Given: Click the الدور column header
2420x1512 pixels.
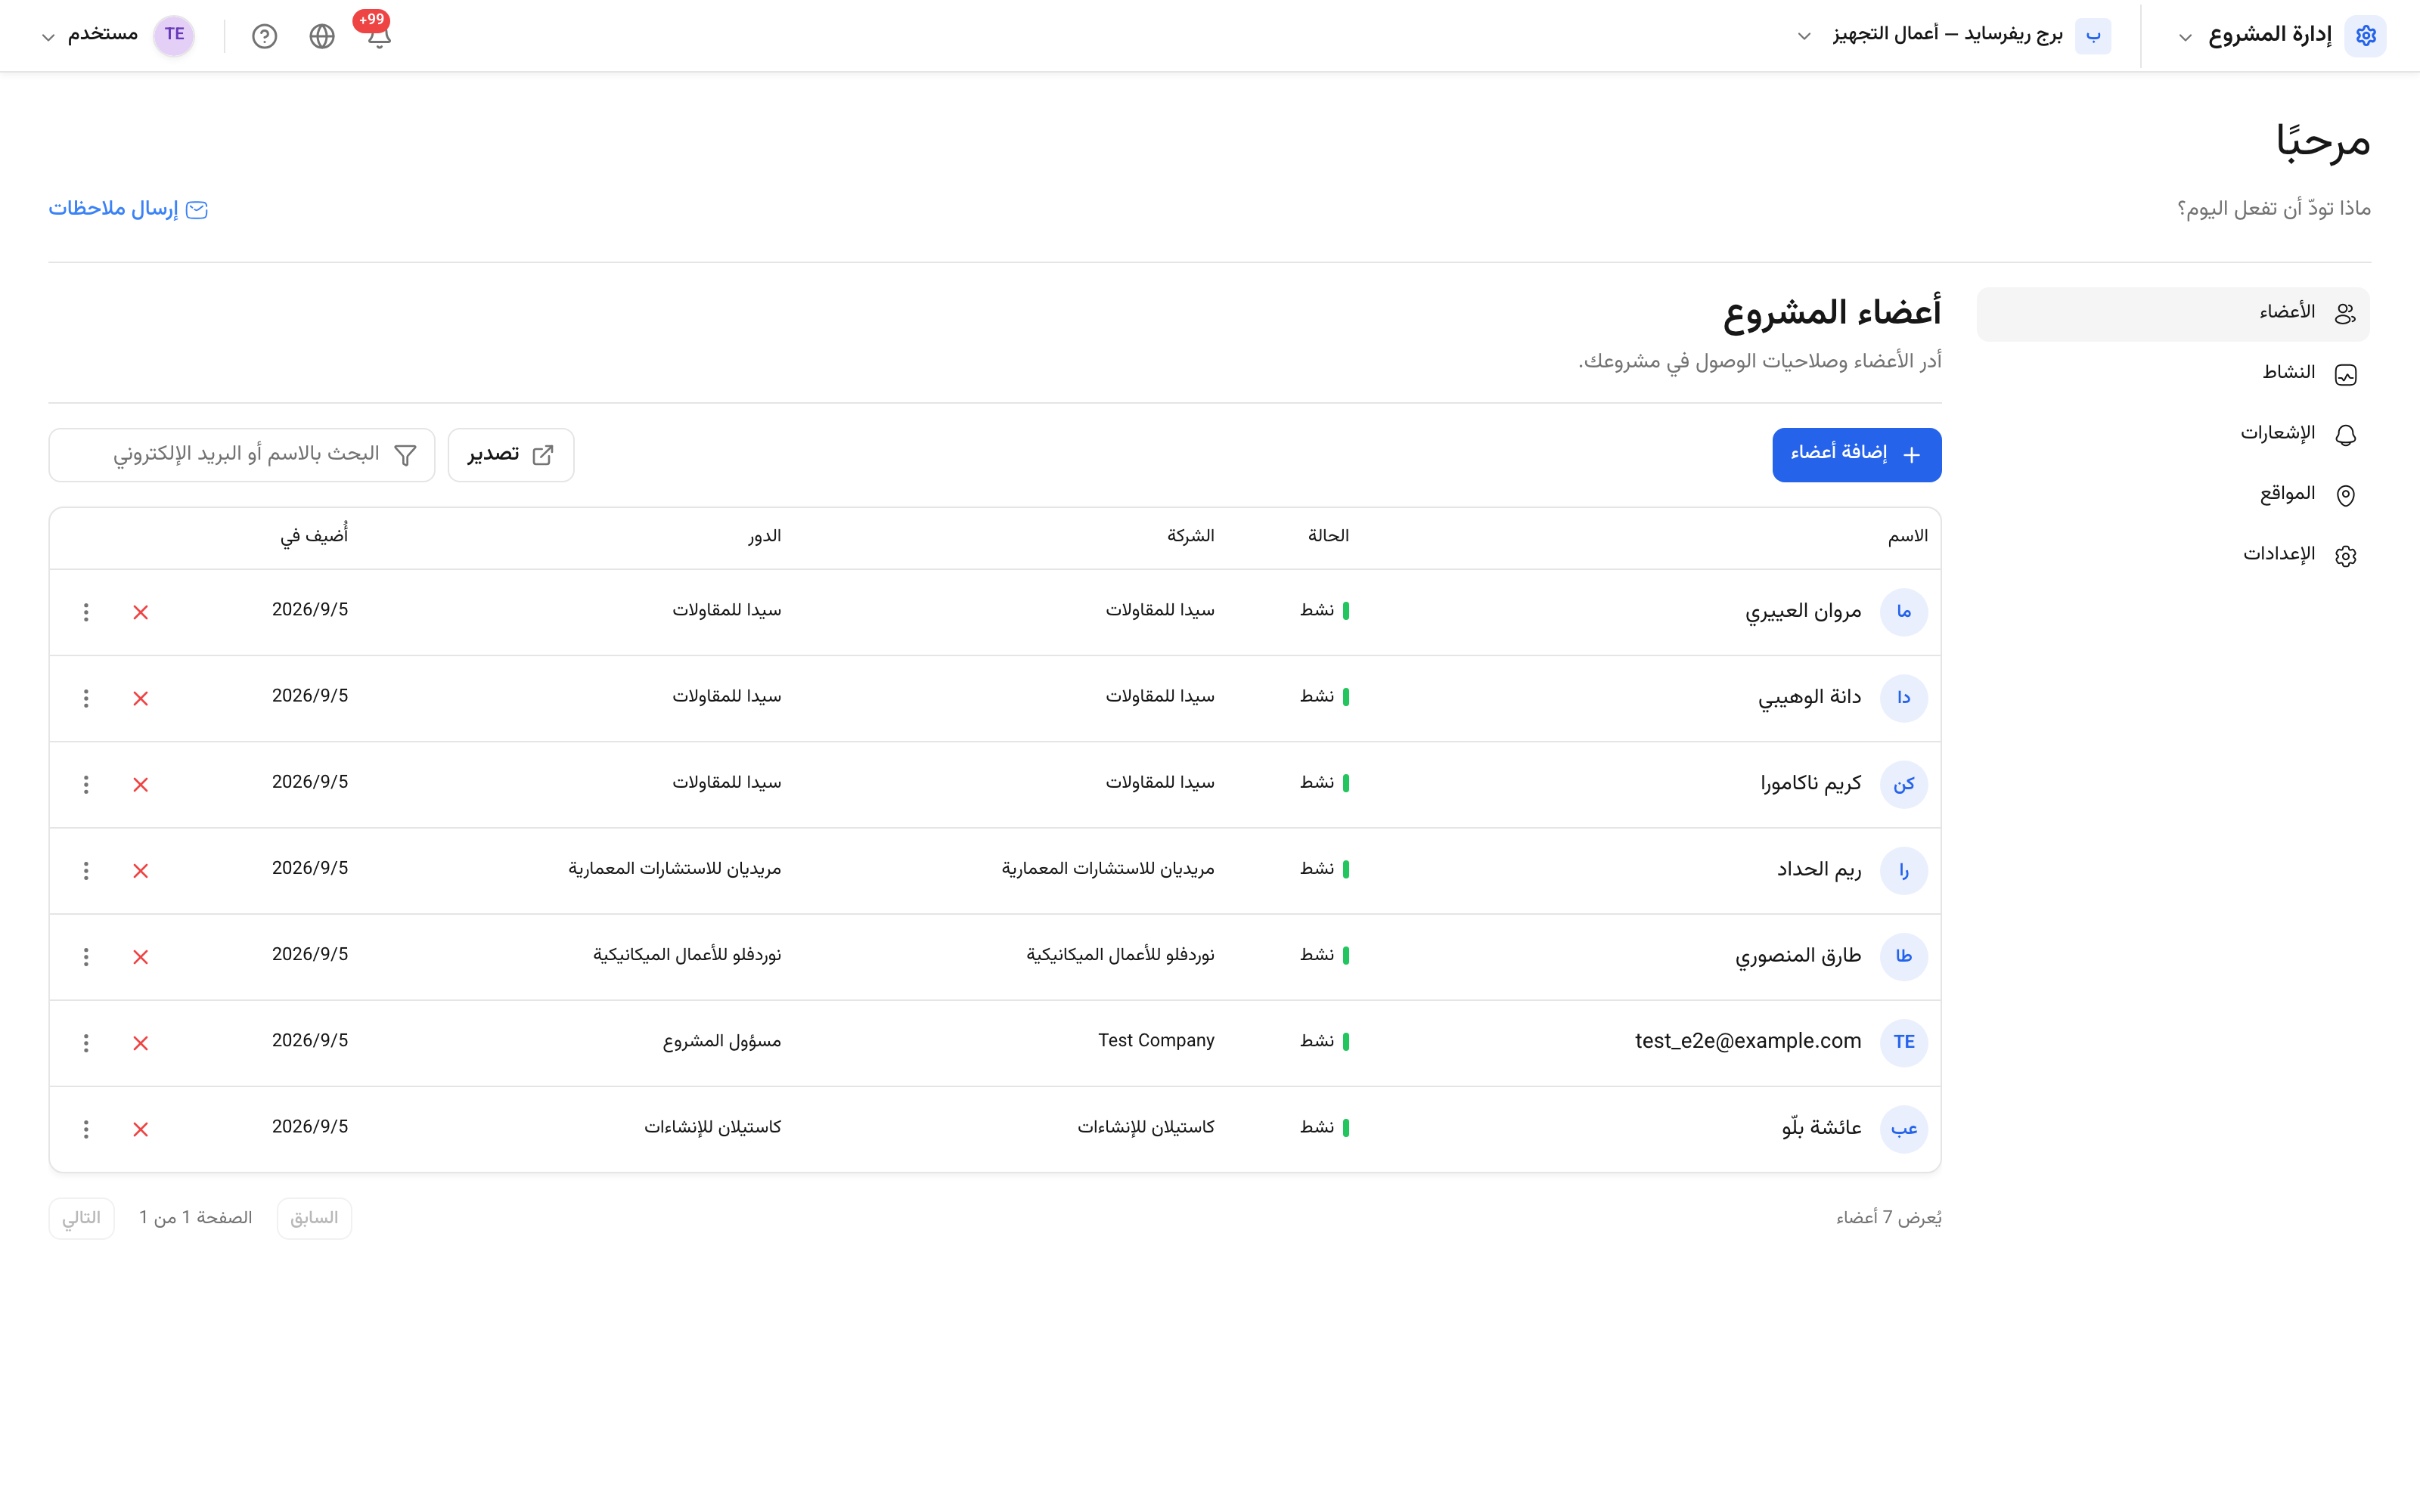Looking at the screenshot, I should [764, 536].
